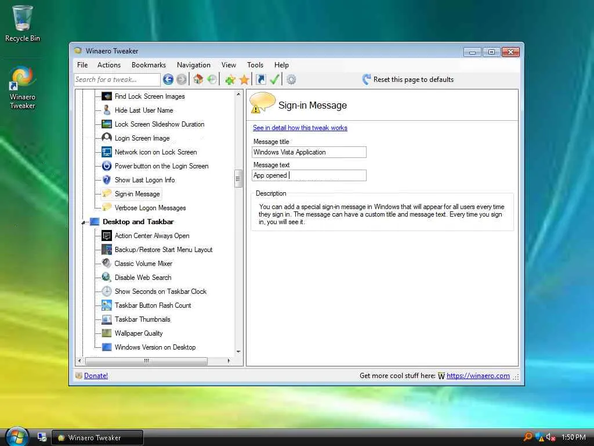Add bookmark using green plus star icon
Screen dimensions: 594x446
(x=230, y=80)
